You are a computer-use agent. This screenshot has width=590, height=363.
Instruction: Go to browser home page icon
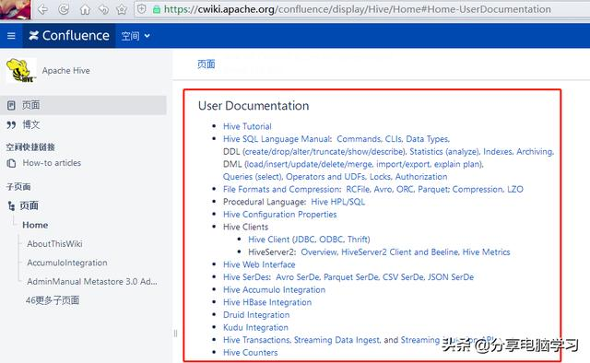pos(85,9)
